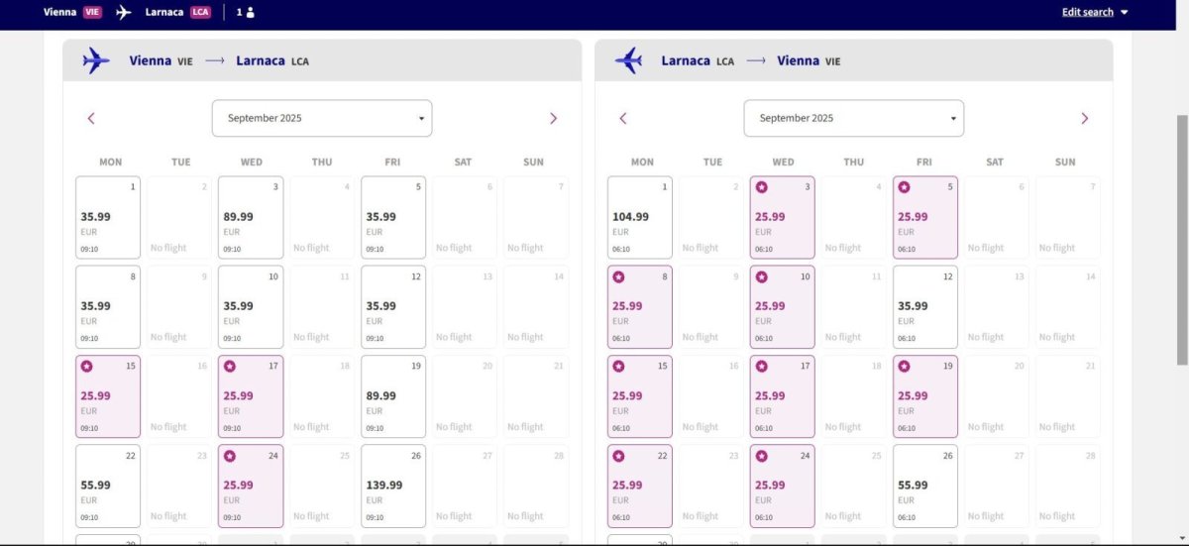
Task: Click the returning plane icon beside Larnaca → Vienna
Action: tap(628, 60)
